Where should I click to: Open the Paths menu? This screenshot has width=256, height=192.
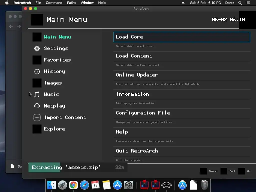71,3
